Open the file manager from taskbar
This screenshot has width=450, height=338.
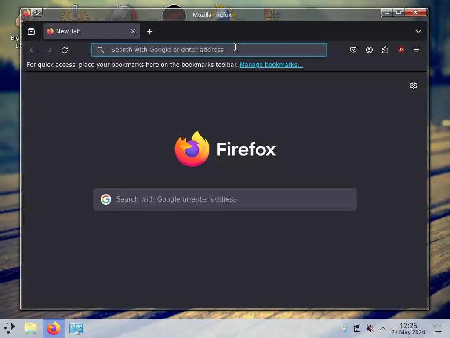coord(31,328)
